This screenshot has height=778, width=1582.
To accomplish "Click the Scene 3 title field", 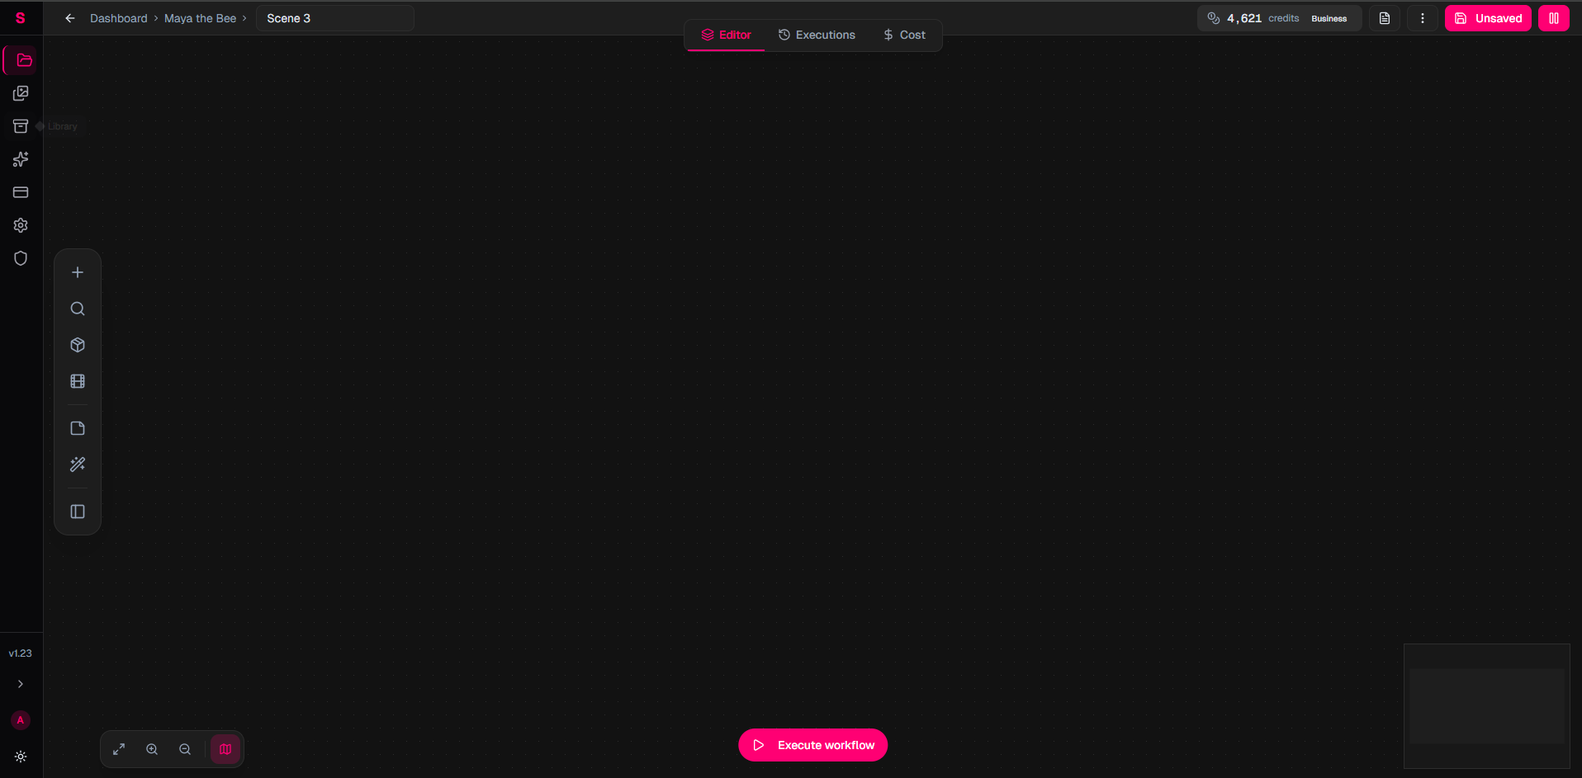I will (x=334, y=17).
